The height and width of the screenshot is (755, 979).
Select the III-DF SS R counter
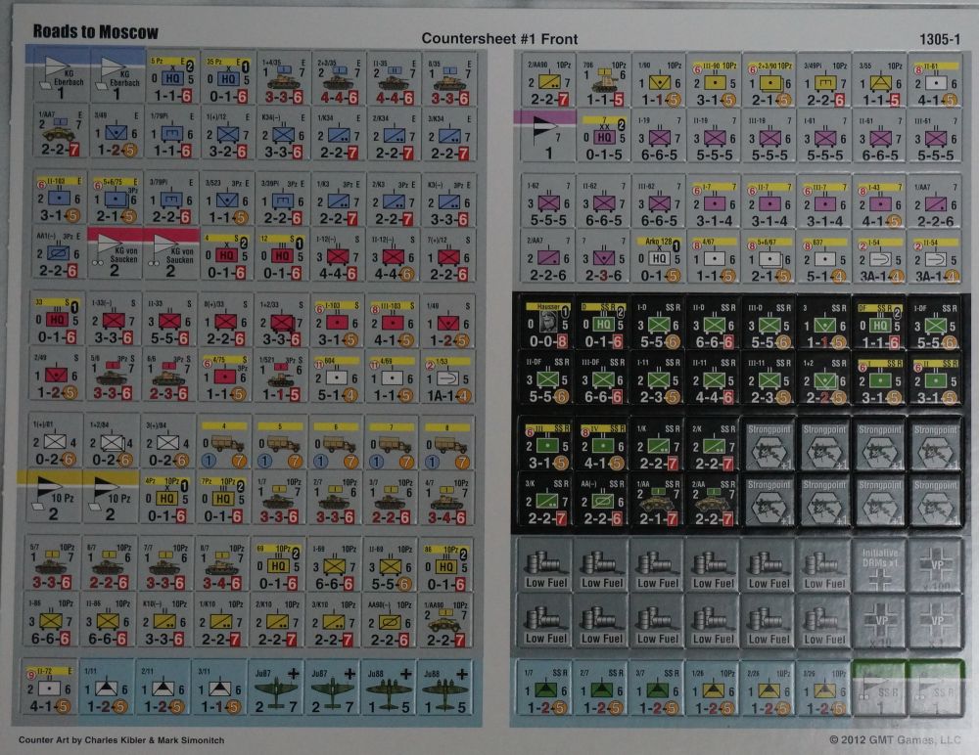click(x=604, y=378)
